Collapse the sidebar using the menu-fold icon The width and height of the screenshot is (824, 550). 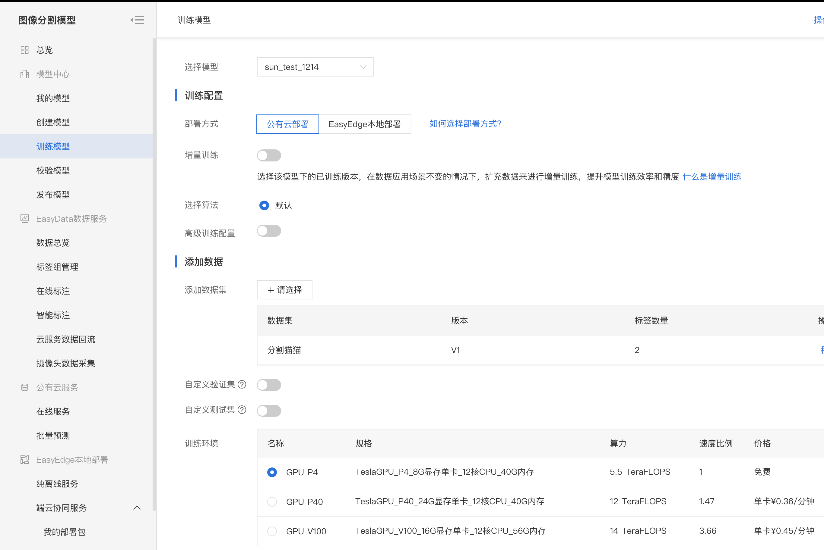coord(137,20)
